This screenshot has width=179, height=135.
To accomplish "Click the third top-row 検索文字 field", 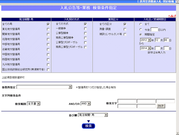I will [x=165, y=101].
